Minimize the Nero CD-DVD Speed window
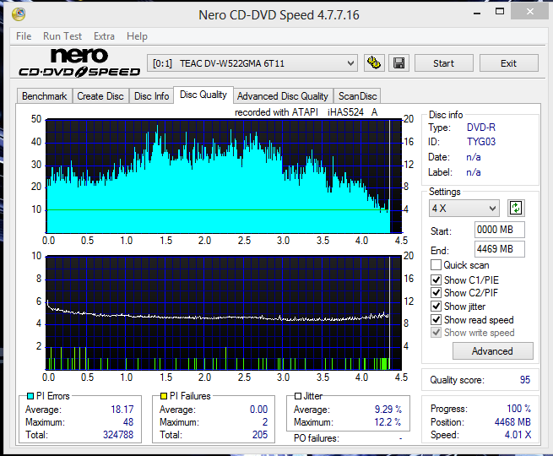Image resolution: width=553 pixels, height=456 pixels. pyautogui.click(x=477, y=13)
